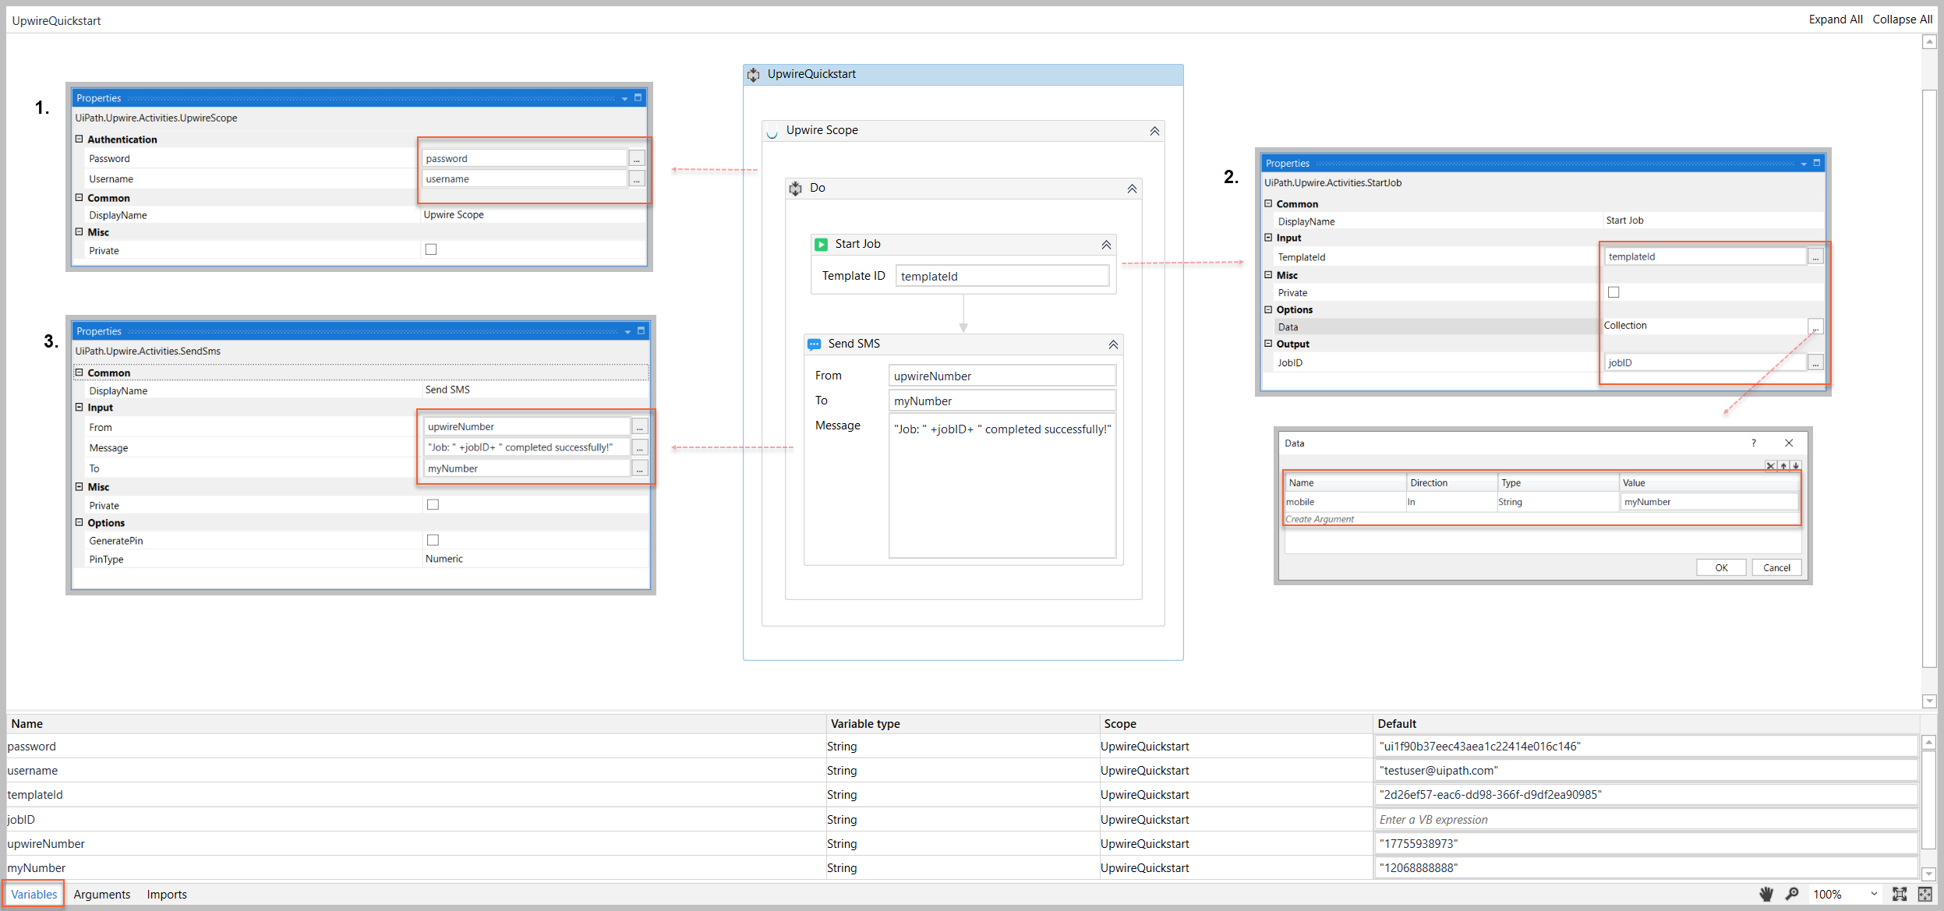Collapse Input section in SendSms properties
Image resolution: width=1944 pixels, height=911 pixels.
point(79,407)
